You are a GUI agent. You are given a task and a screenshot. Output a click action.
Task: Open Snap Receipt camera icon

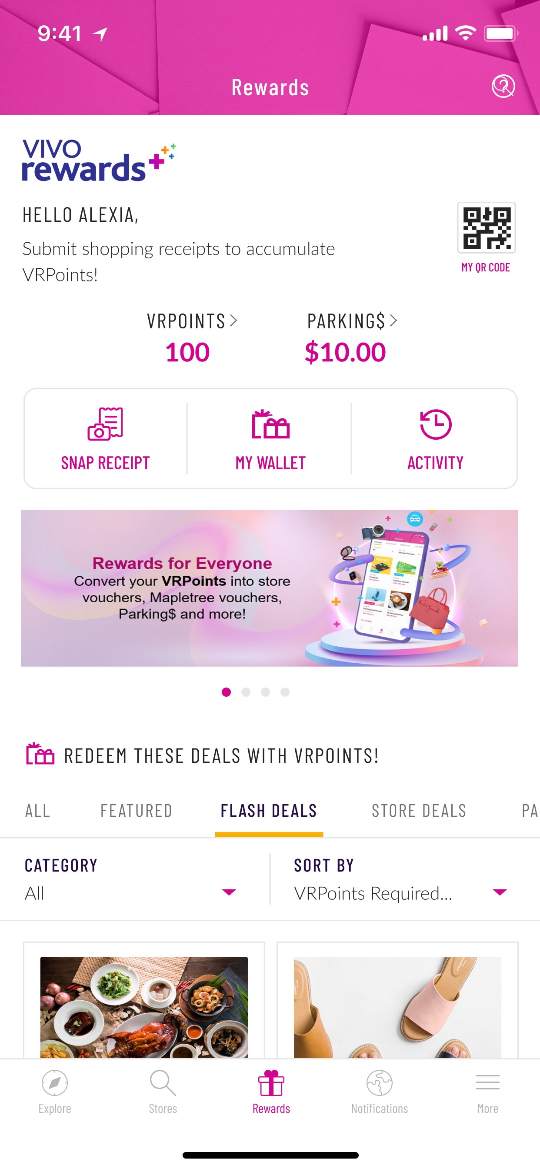point(105,424)
